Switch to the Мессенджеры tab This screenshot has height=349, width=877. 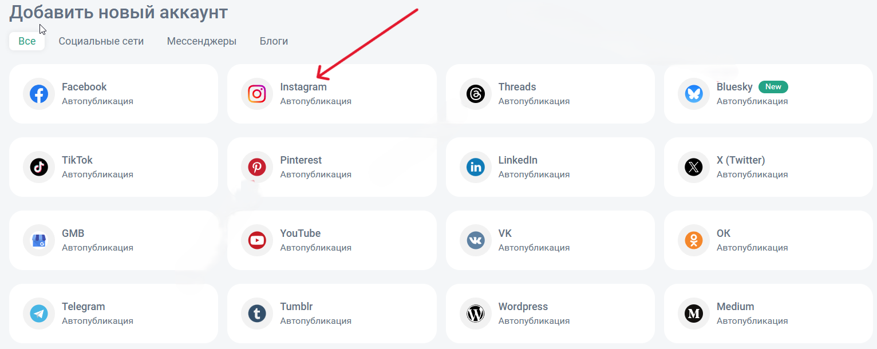(x=202, y=41)
